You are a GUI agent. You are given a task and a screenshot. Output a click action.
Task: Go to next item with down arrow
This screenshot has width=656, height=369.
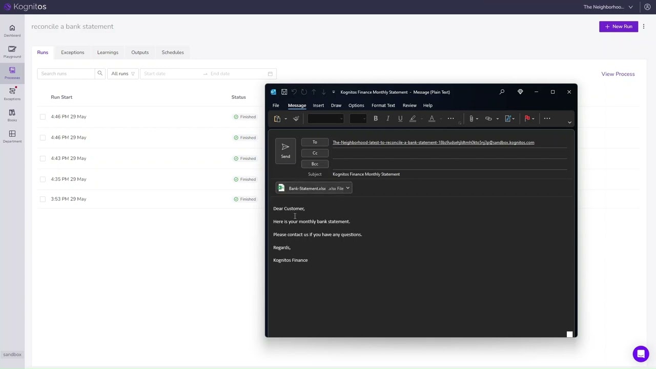click(323, 92)
